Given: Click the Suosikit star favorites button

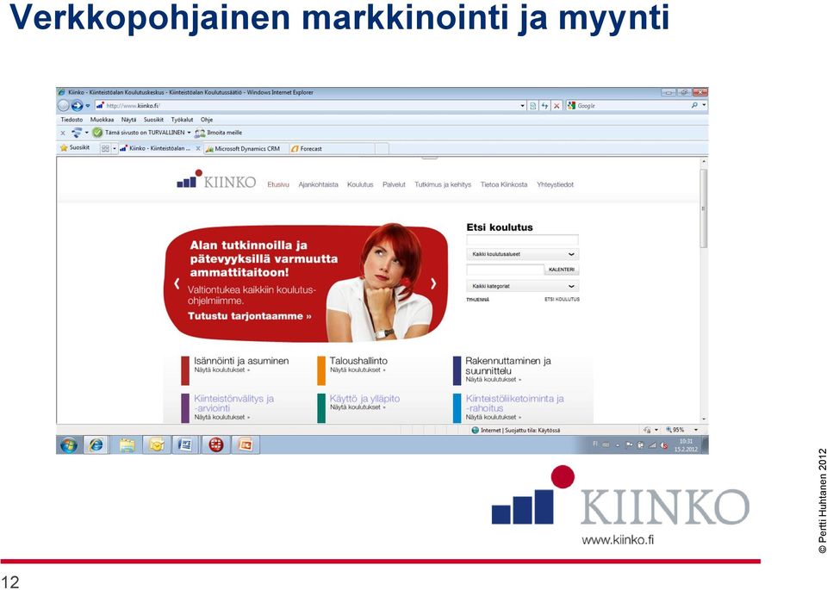Looking at the screenshot, I should [74, 148].
